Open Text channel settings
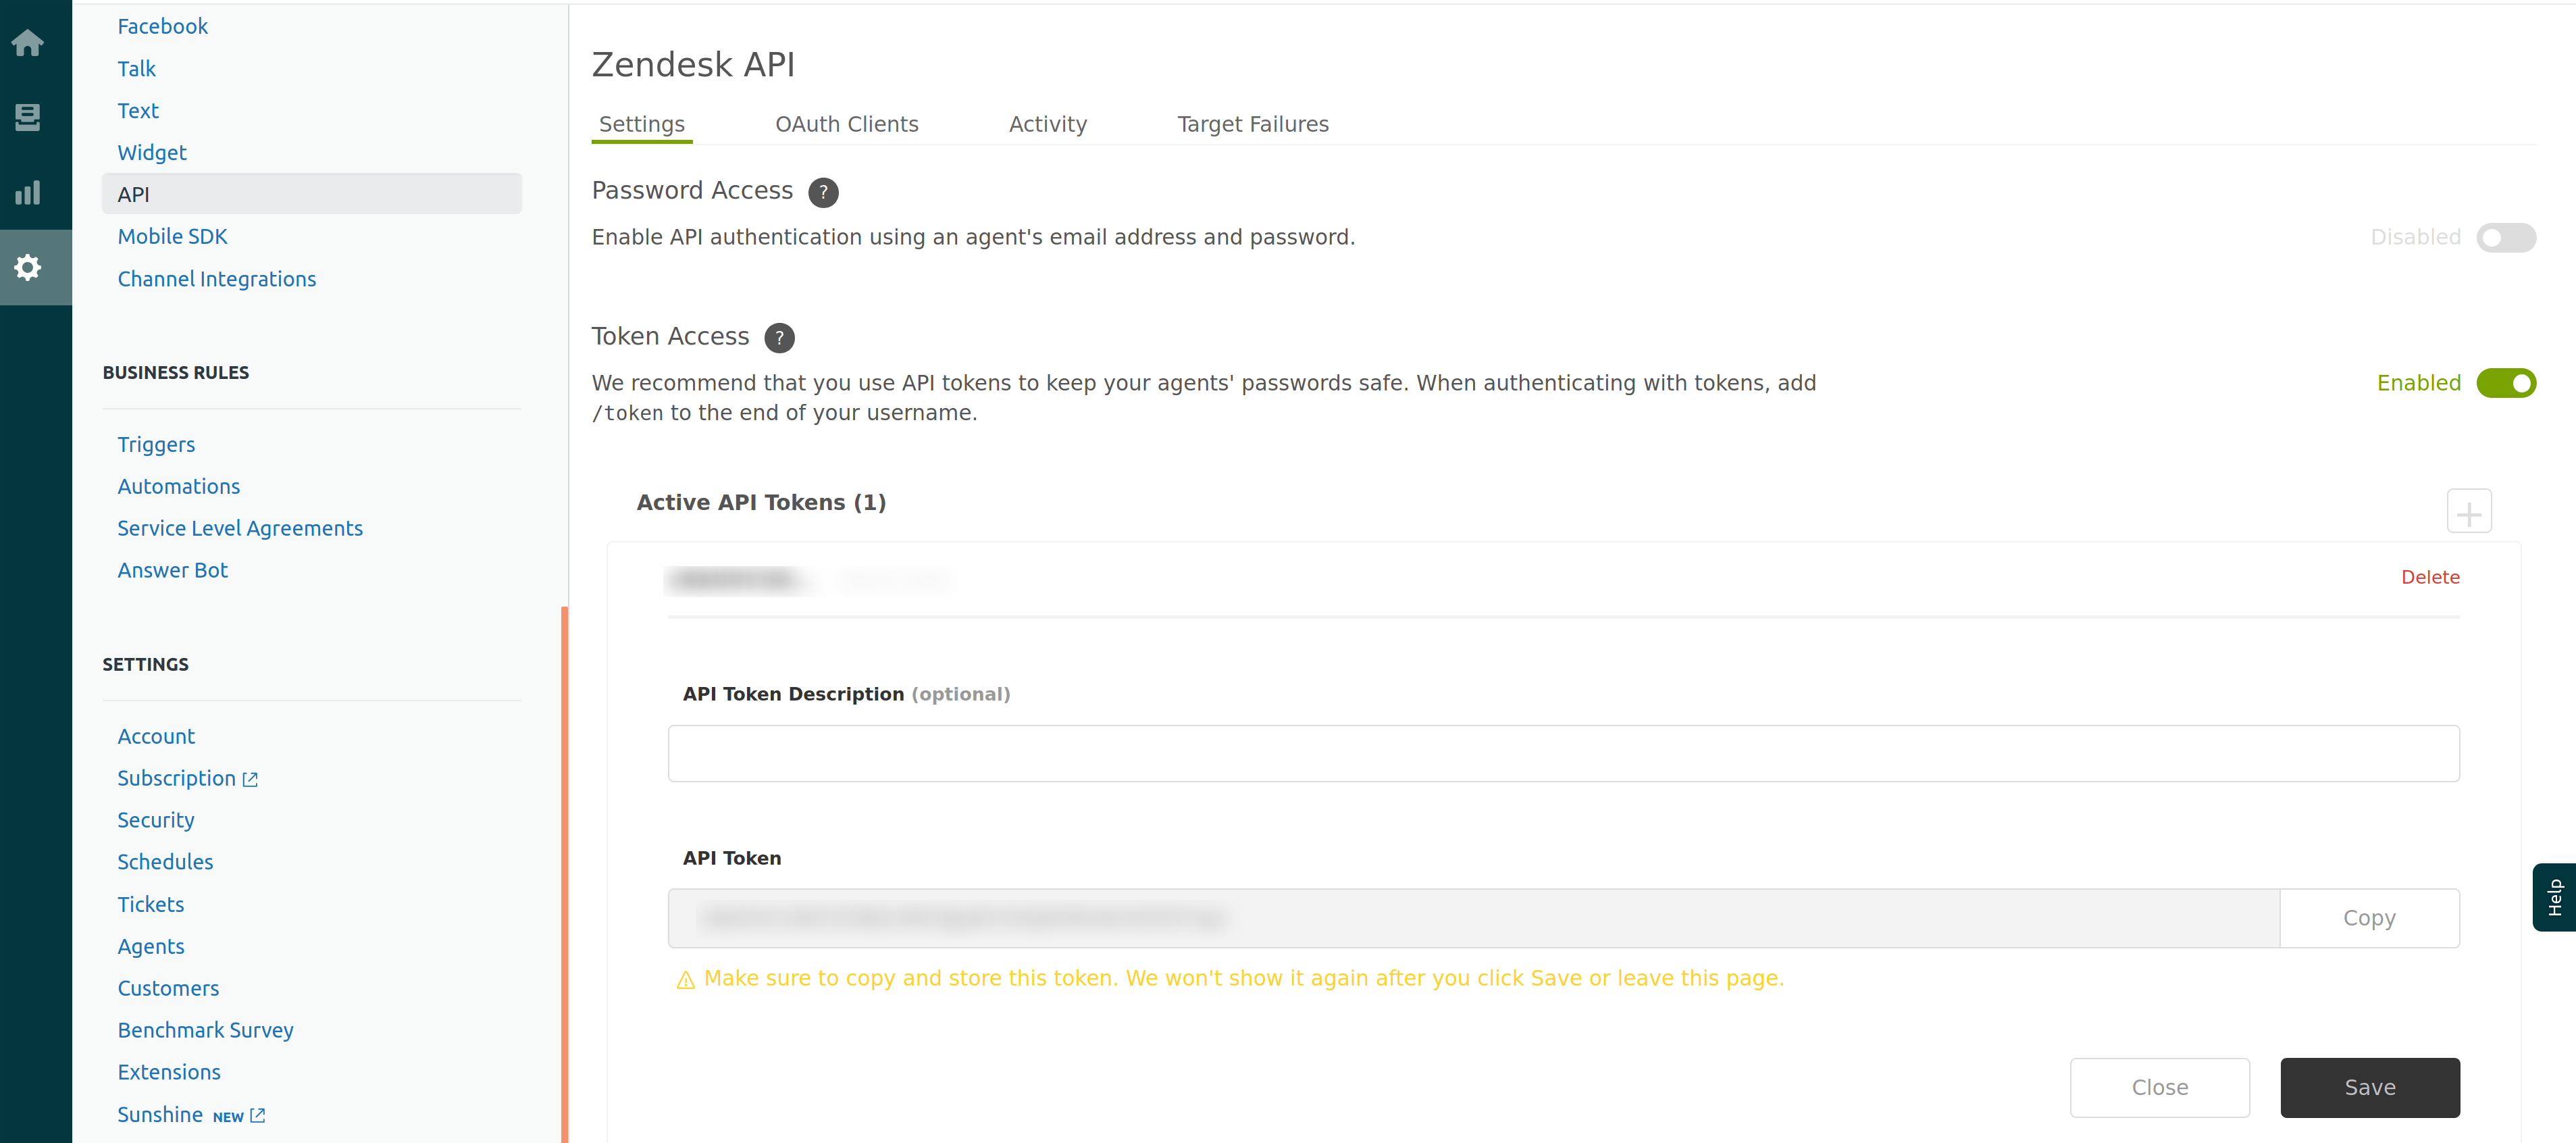2576x1143 pixels. click(138, 111)
